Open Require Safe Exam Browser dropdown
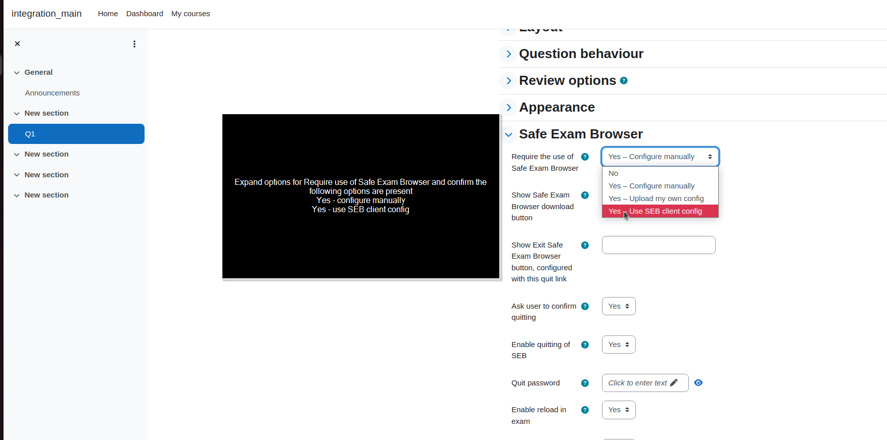Screen dimensions: 887x440 (660, 157)
